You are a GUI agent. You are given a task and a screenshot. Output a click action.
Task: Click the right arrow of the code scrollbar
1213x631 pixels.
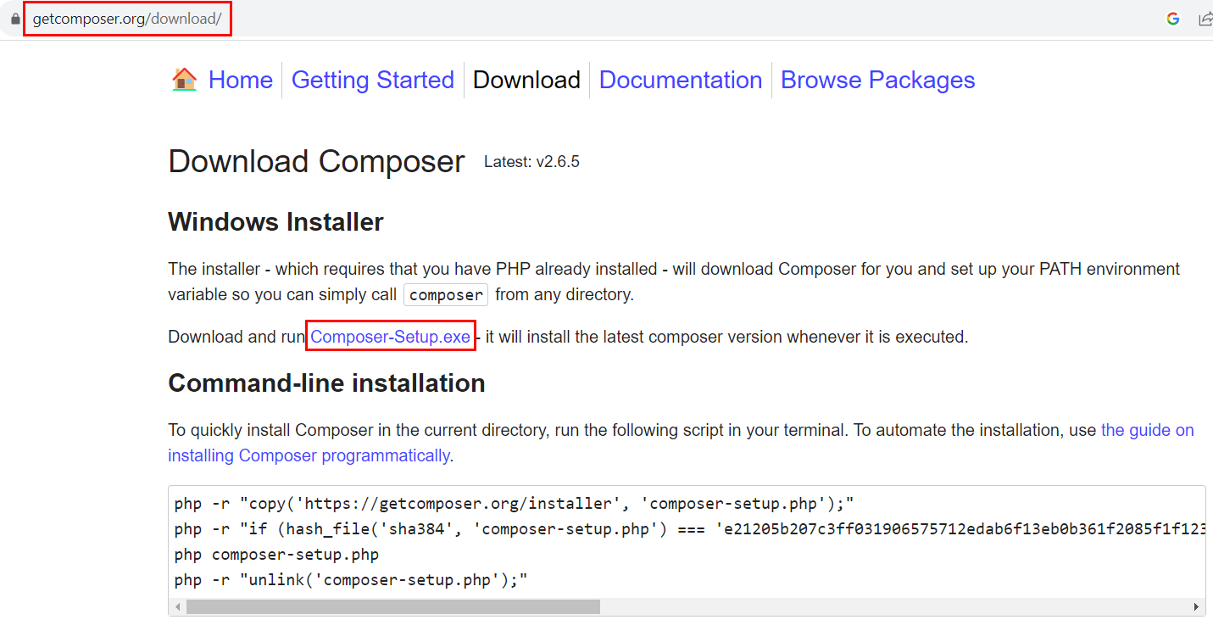pyautogui.click(x=1198, y=606)
